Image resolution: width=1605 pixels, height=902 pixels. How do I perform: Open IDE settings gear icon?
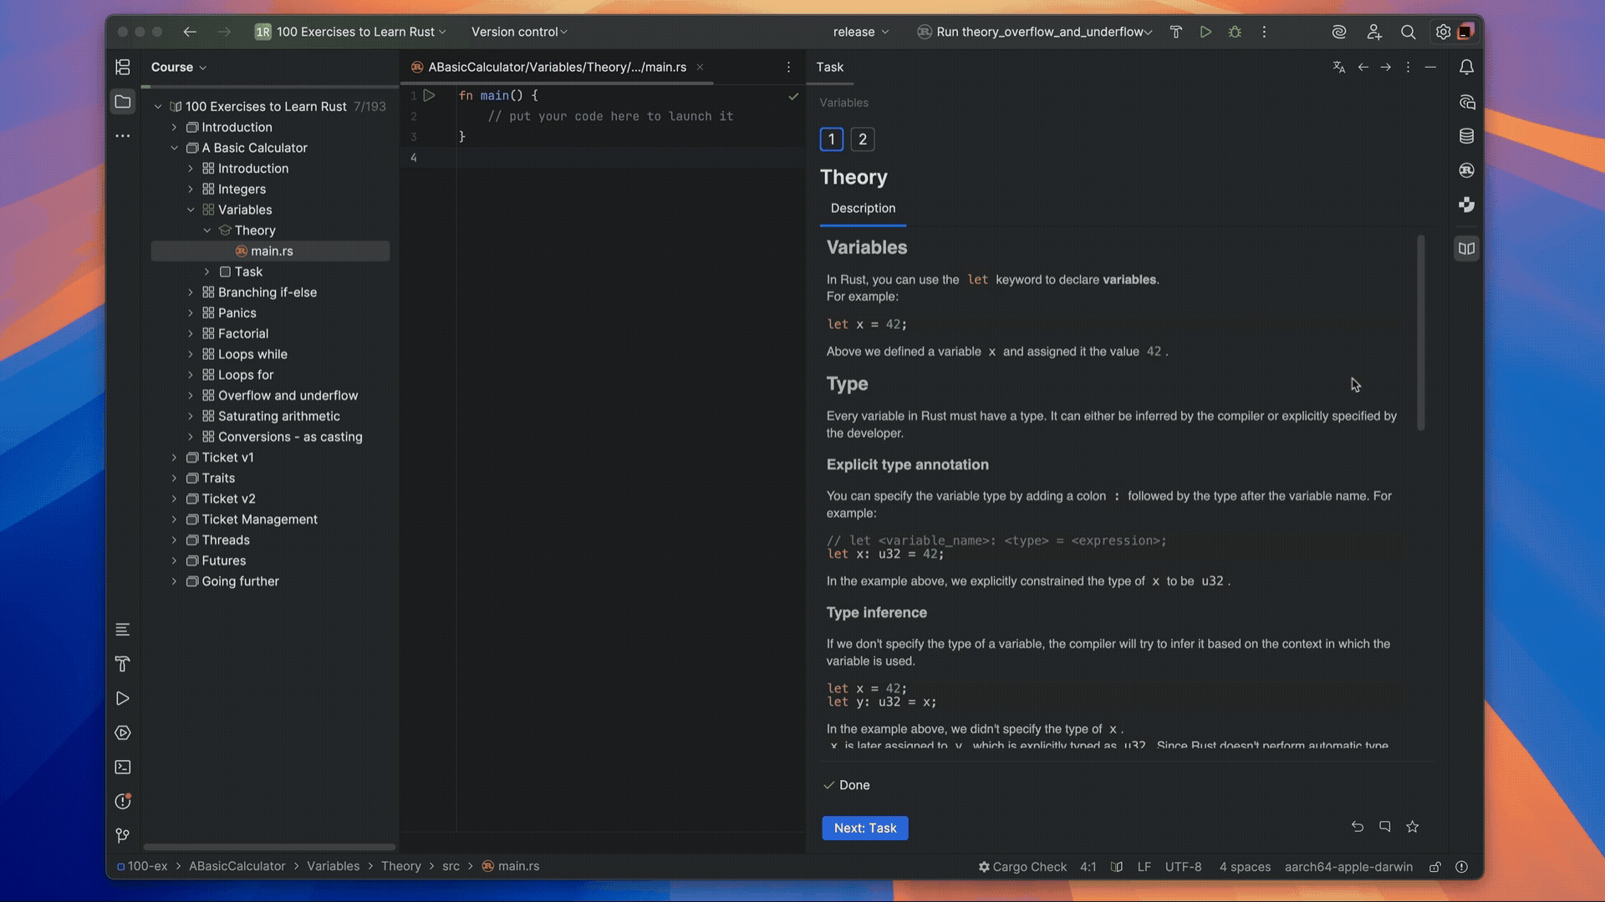point(1443,32)
